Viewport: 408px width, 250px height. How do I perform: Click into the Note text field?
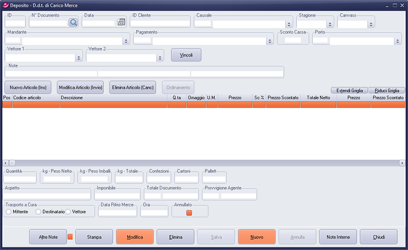click(x=144, y=73)
